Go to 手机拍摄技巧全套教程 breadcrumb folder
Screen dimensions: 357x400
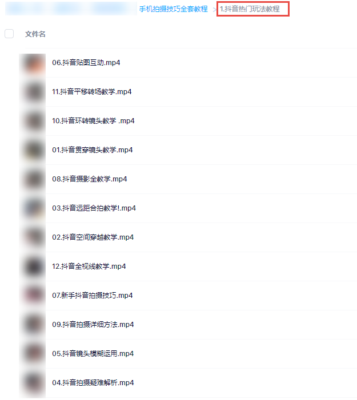[174, 9]
